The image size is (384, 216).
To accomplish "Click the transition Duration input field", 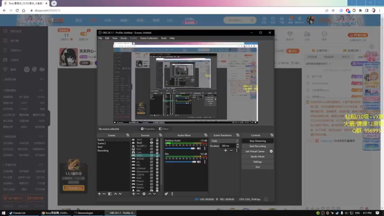I will coord(228,146).
